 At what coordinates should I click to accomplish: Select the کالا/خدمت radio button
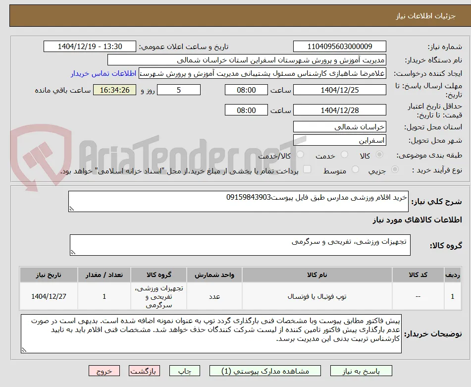(x=300, y=155)
